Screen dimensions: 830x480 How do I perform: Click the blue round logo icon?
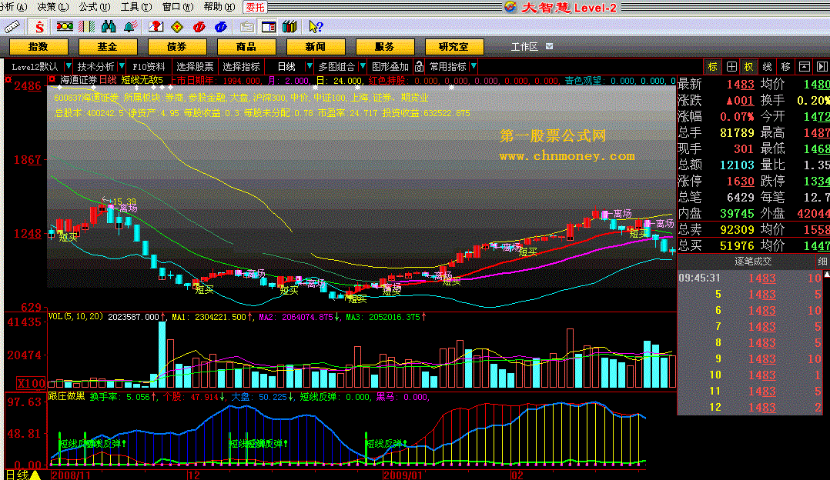click(x=221, y=26)
